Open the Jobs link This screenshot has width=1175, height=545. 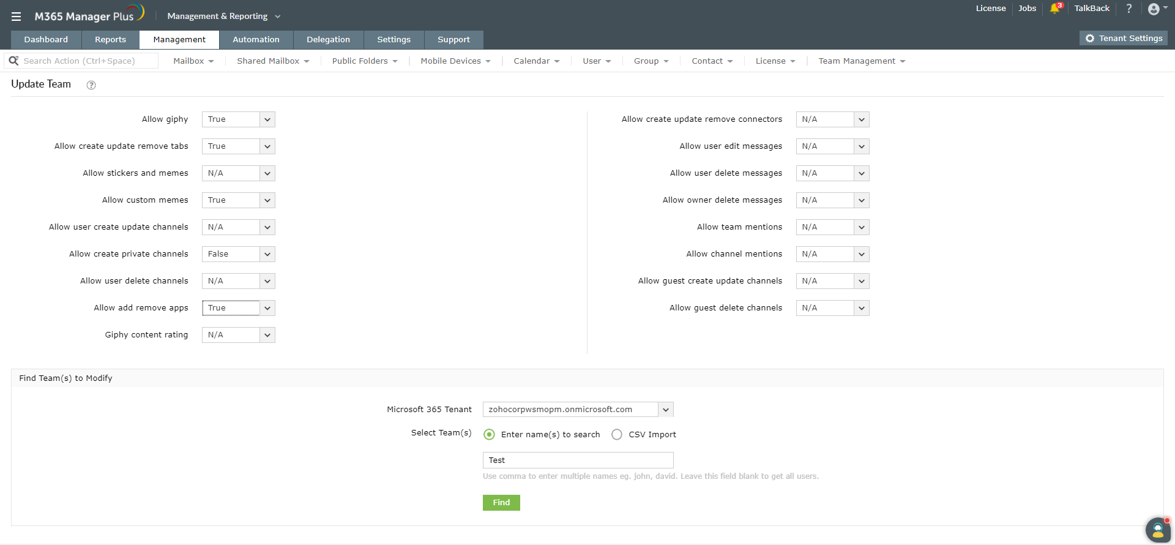coord(1027,9)
